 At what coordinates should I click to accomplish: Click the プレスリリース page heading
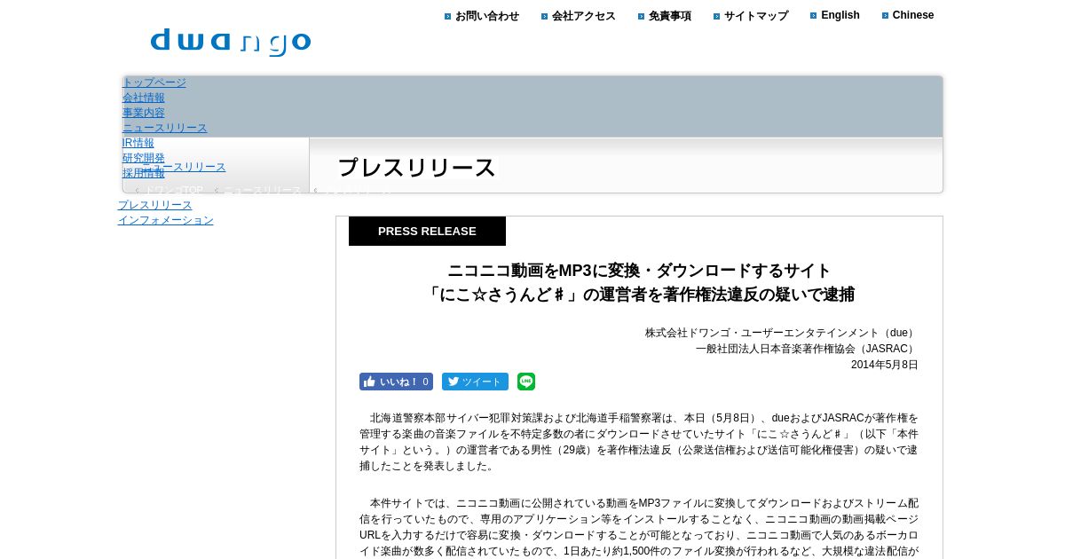tap(416, 168)
